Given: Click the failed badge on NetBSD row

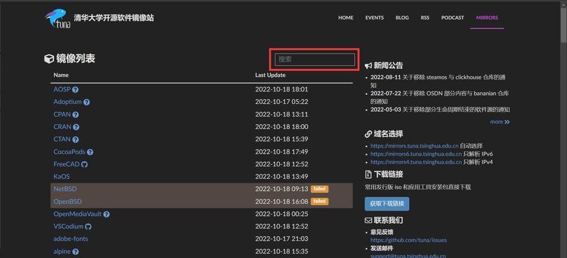Looking at the screenshot, I should click(x=320, y=189).
